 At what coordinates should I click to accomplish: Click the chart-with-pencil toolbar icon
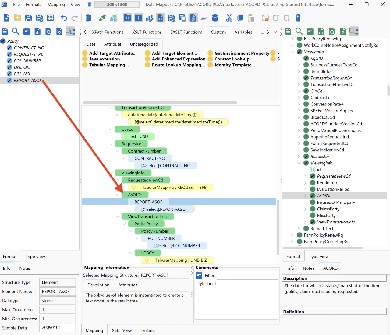tap(149, 18)
